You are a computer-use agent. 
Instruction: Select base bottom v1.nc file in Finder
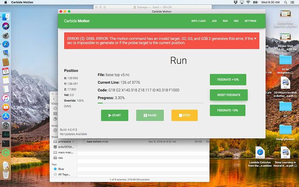point(97,142)
